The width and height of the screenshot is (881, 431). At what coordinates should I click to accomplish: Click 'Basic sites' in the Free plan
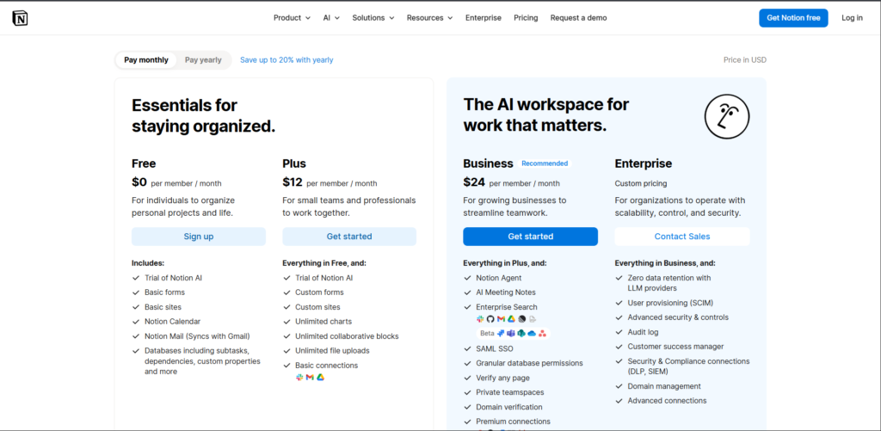(x=163, y=307)
